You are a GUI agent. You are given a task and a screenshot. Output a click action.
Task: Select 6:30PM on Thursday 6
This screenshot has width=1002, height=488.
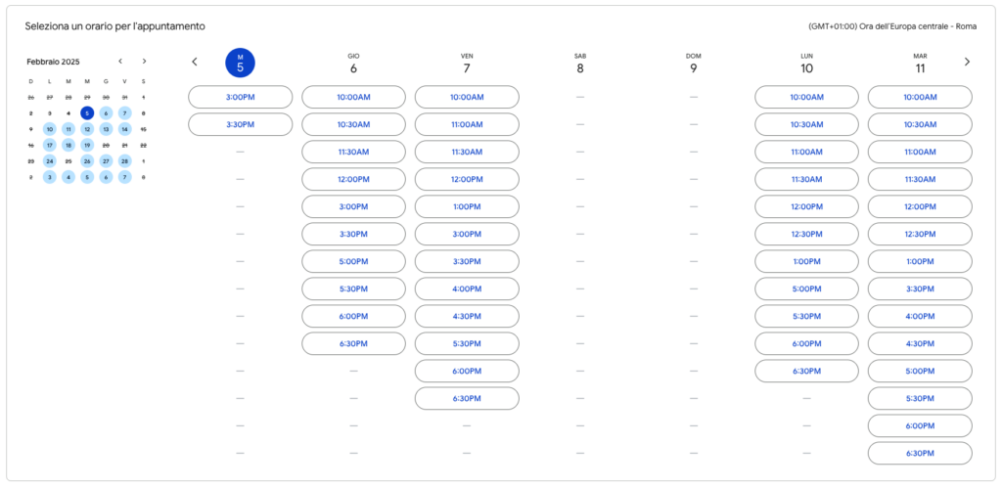(x=353, y=343)
